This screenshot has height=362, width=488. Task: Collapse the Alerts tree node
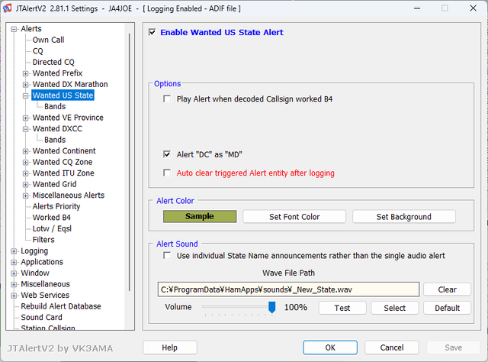click(14, 29)
